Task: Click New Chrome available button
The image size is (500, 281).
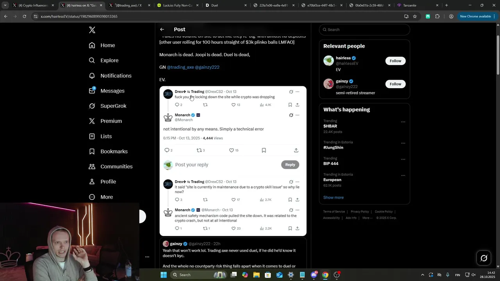Action: coord(478,16)
